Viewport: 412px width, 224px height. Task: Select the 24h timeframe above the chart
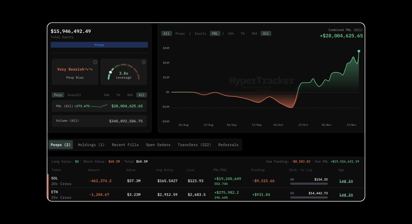(231, 33)
